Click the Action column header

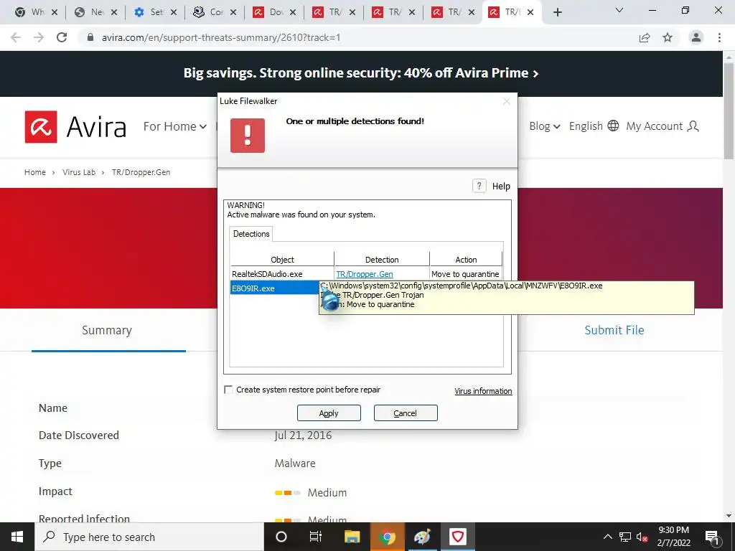(466, 260)
